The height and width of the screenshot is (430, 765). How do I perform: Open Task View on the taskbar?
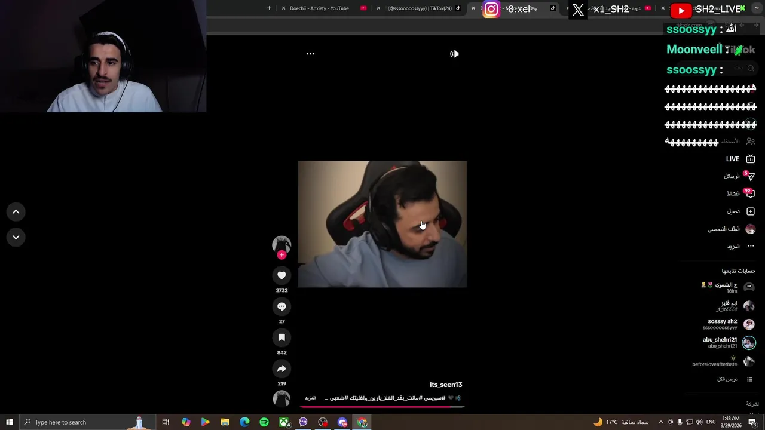[x=166, y=422]
